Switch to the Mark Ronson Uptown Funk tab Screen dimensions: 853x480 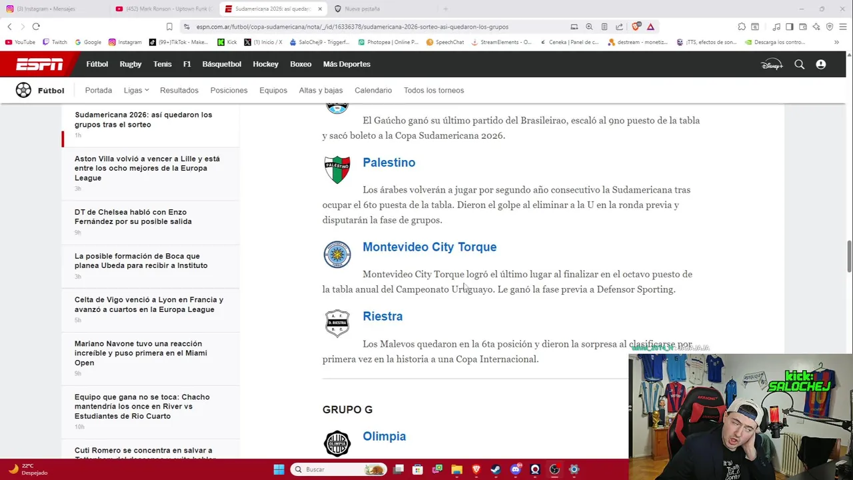coord(163,9)
